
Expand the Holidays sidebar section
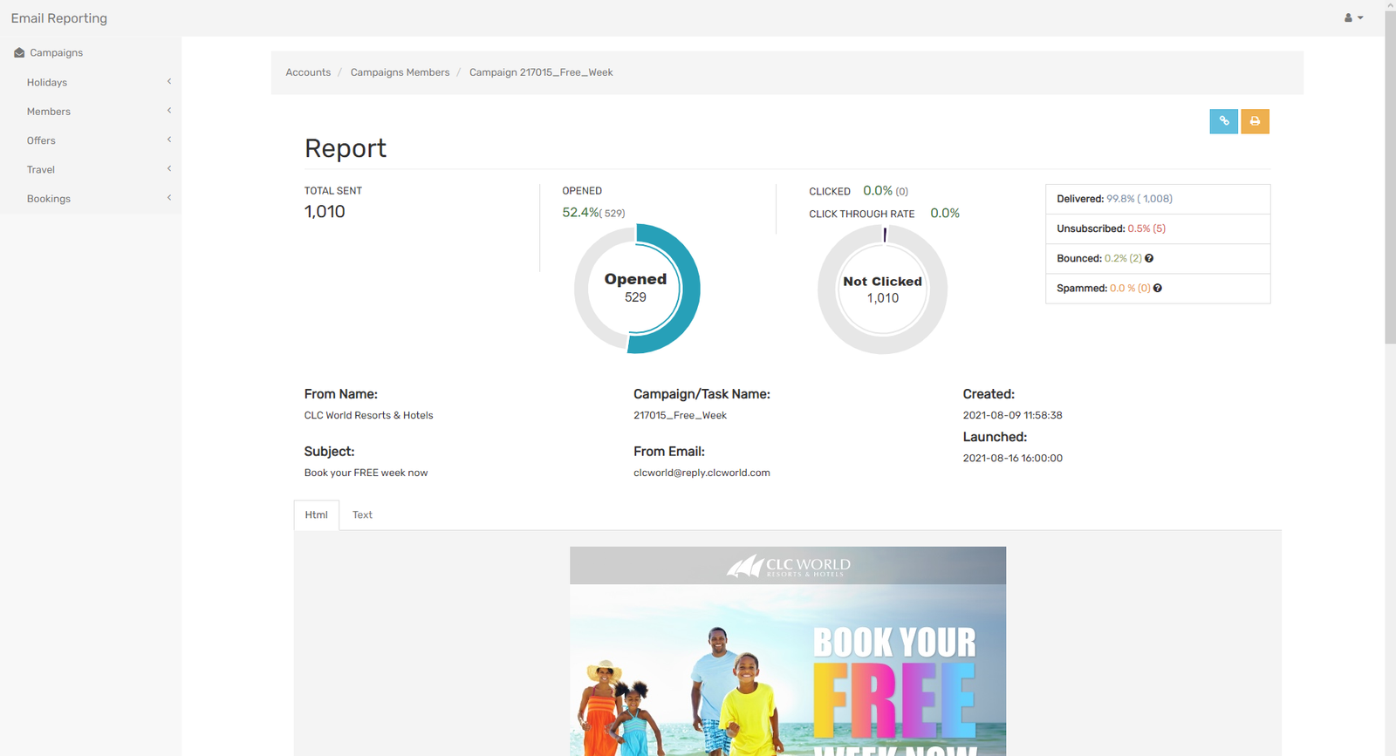tap(47, 83)
